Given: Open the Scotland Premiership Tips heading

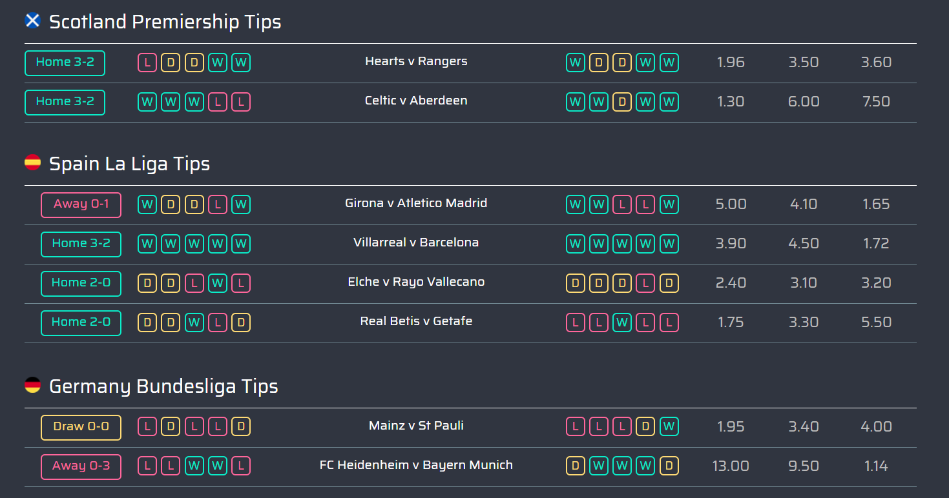Looking at the screenshot, I should click(x=165, y=22).
